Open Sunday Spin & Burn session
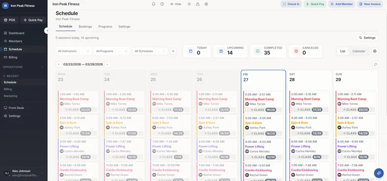Screen dimensions: 387x181 coord(356,126)
